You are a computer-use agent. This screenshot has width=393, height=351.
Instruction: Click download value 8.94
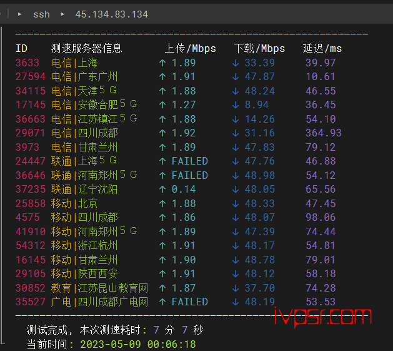tap(256, 104)
